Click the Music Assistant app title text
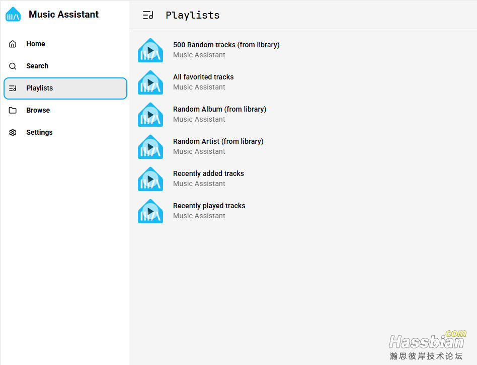The image size is (477, 365). (x=63, y=15)
